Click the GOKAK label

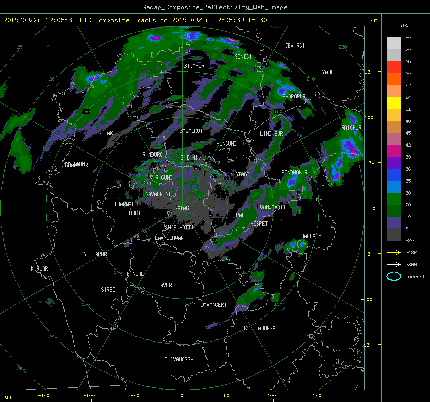(x=106, y=133)
